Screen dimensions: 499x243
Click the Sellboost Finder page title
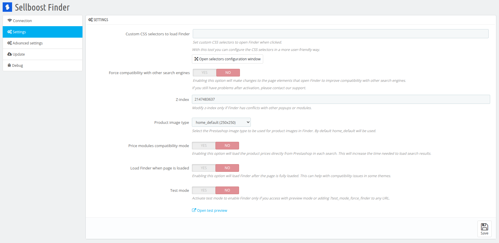[x=42, y=7]
